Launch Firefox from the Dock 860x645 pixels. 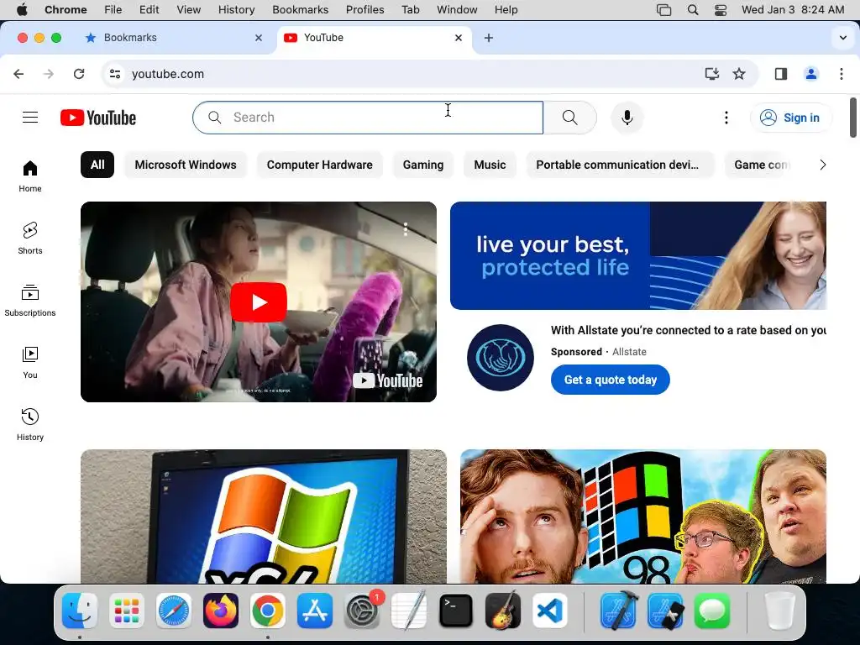pyautogui.click(x=221, y=611)
